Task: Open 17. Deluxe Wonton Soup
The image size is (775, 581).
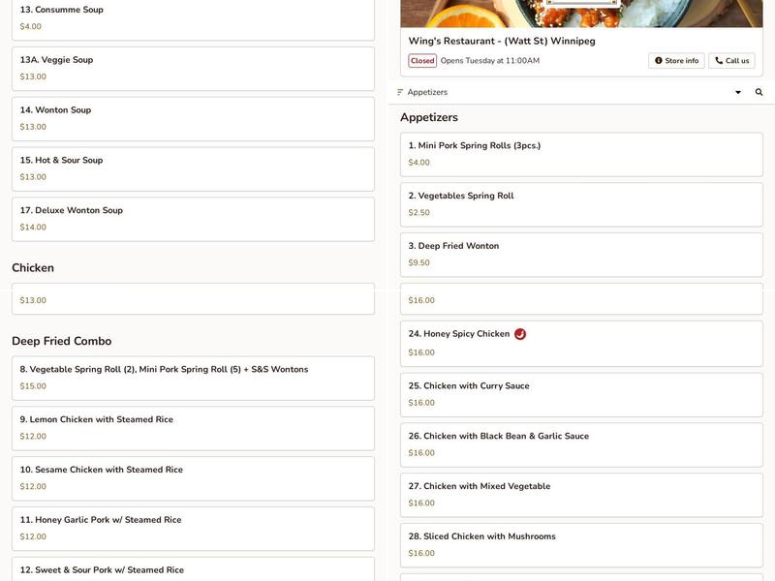Action: point(193,220)
